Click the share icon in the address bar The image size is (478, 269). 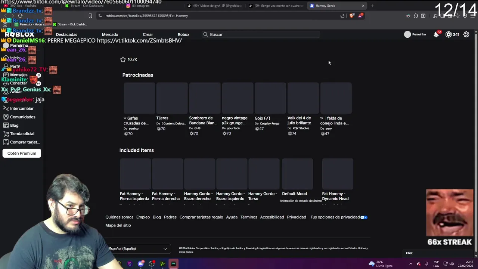[x=342, y=16]
